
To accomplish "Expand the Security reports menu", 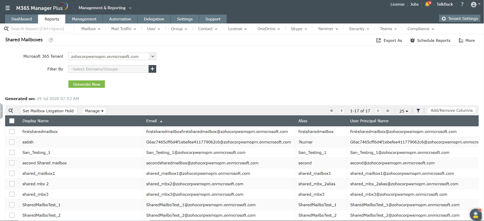I will click(359, 29).
